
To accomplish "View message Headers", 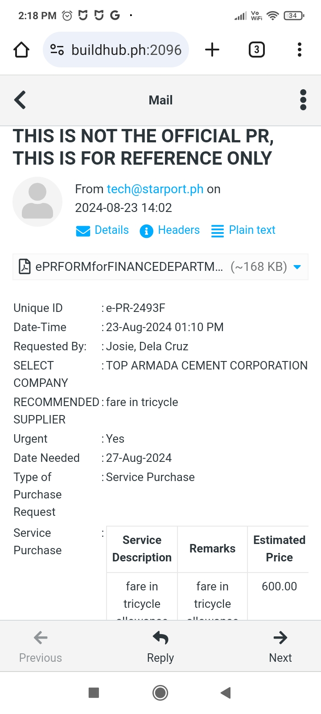I will click(170, 230).
